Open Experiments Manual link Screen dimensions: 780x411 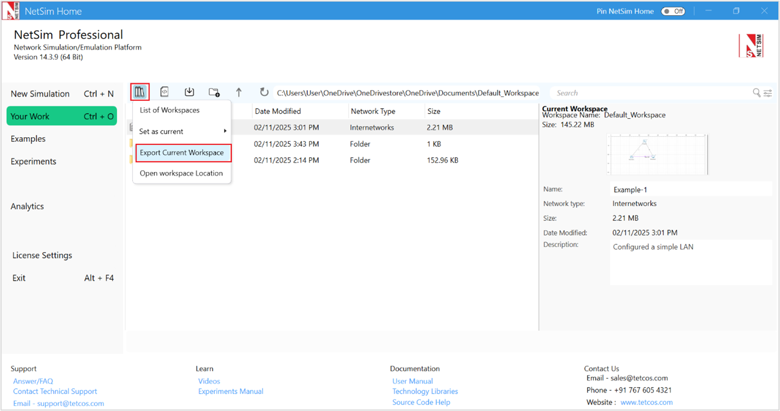231,391
